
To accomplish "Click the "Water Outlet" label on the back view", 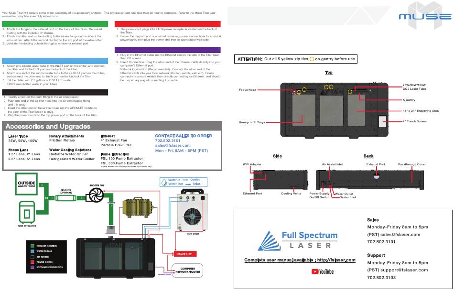I will pos(344,194).
